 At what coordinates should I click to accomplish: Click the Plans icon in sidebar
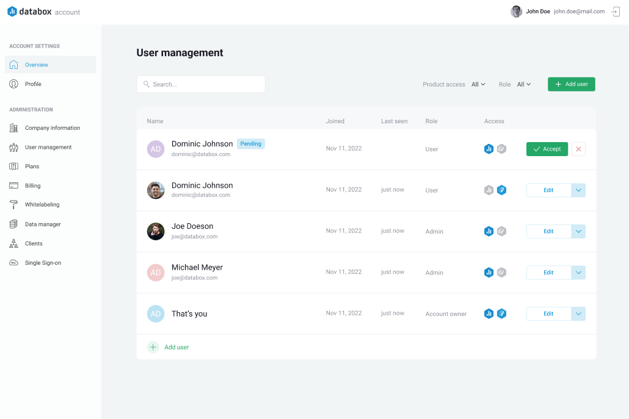point(13,167)
